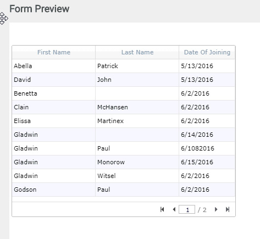Click Benetta's empty last name cell
The height and width of the screenshot is (239, 260).
[x=137, y=93]
